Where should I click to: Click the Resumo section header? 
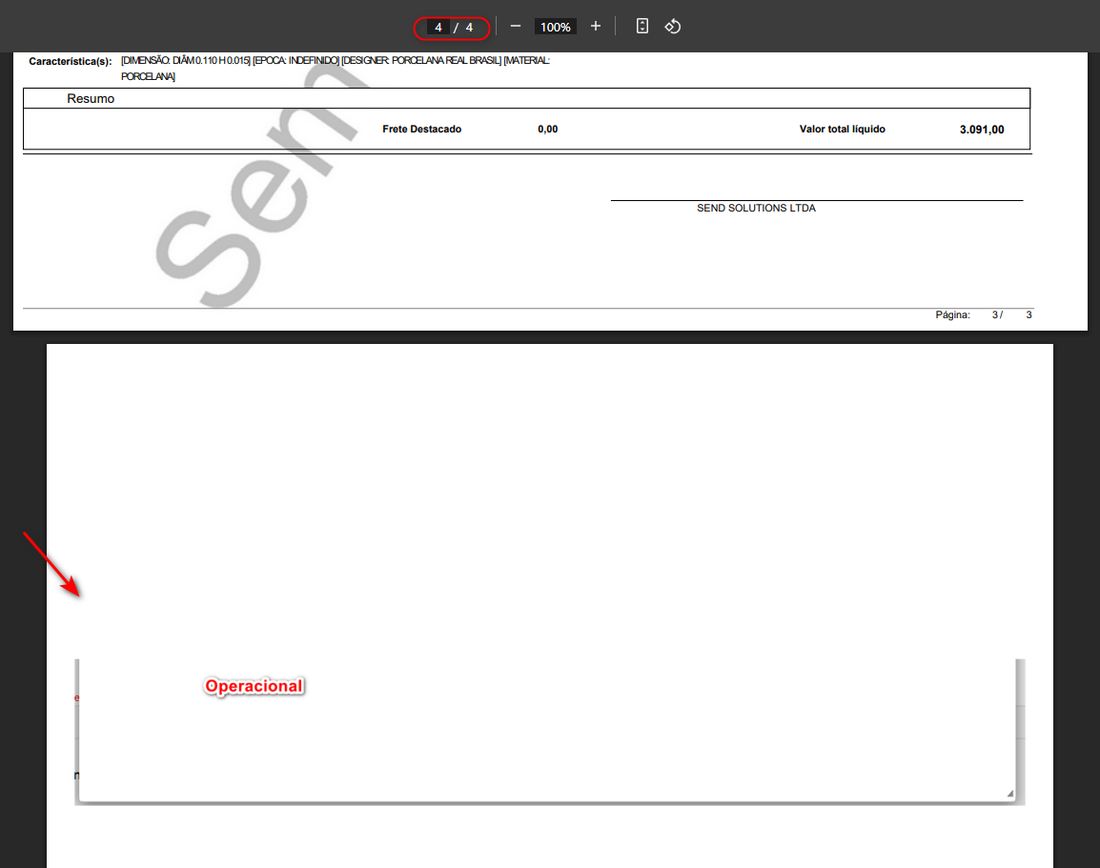coord(91,98)
